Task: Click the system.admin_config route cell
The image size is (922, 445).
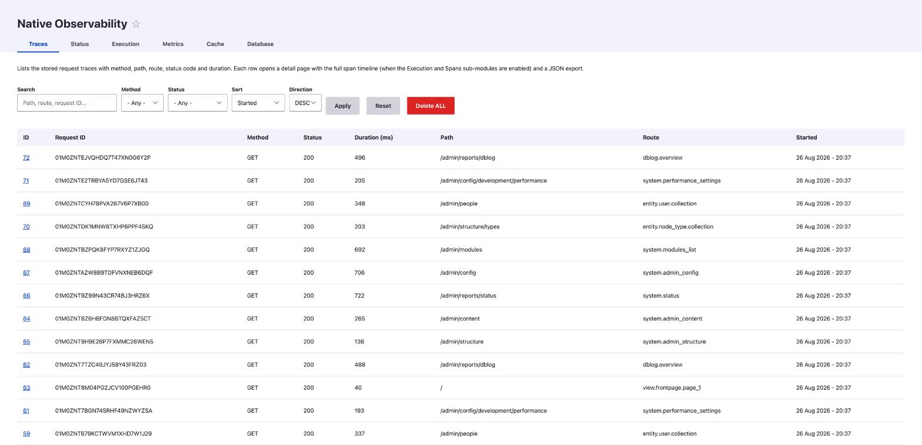Action: point(670,273)
